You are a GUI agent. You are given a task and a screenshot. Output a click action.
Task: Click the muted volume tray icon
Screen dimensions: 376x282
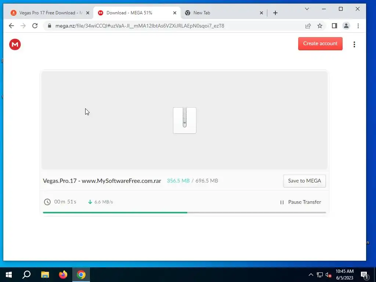[329, 275]
